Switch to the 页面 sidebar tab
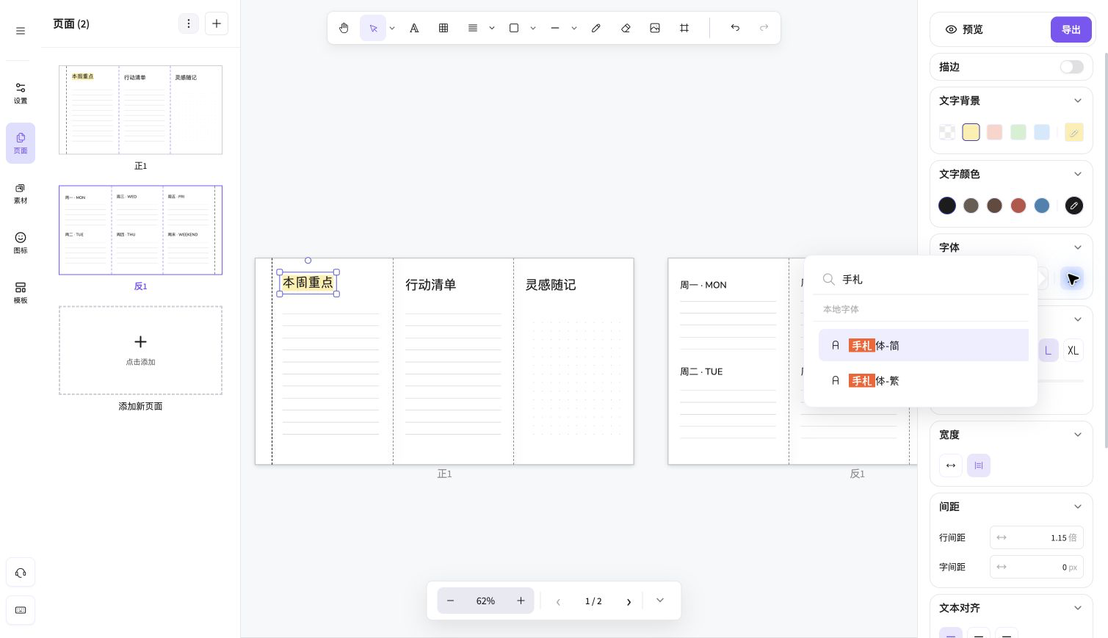 (21, 143)
